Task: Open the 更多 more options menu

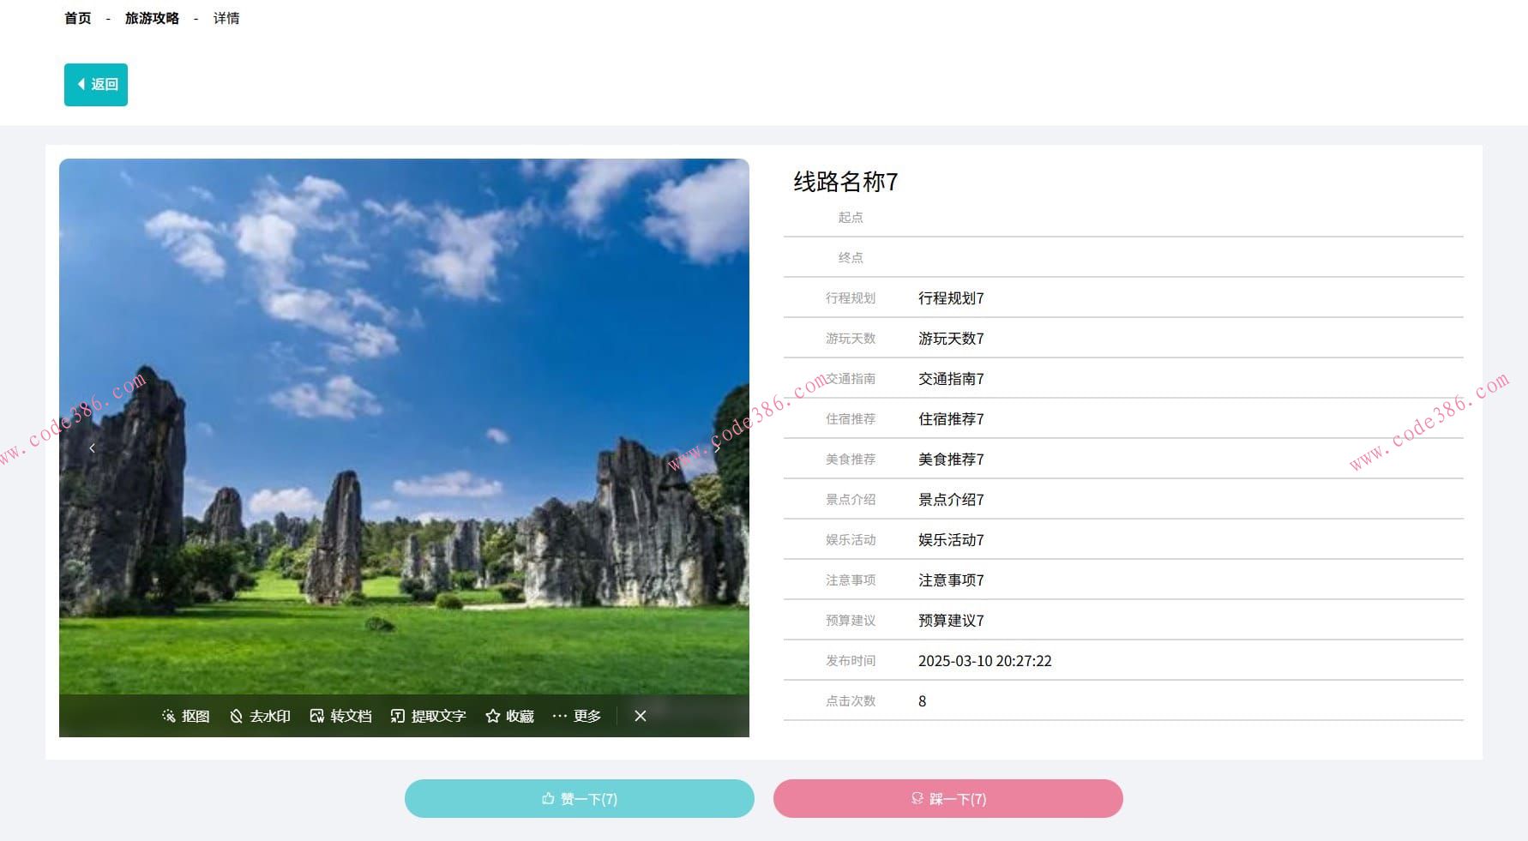Action: [x=587, y=716]
